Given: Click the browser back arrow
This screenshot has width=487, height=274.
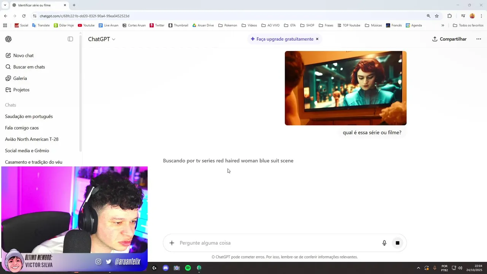Looking at the screenshot, I should 5,16.
